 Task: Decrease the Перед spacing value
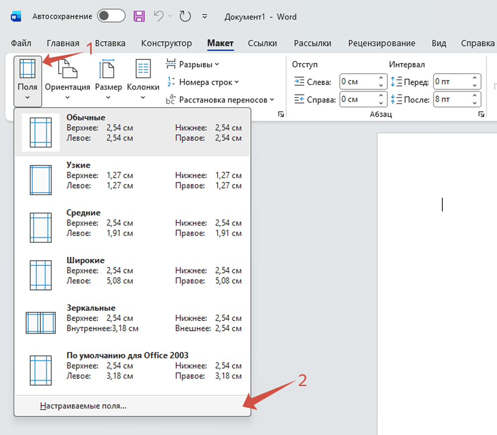tap(475, 86)
